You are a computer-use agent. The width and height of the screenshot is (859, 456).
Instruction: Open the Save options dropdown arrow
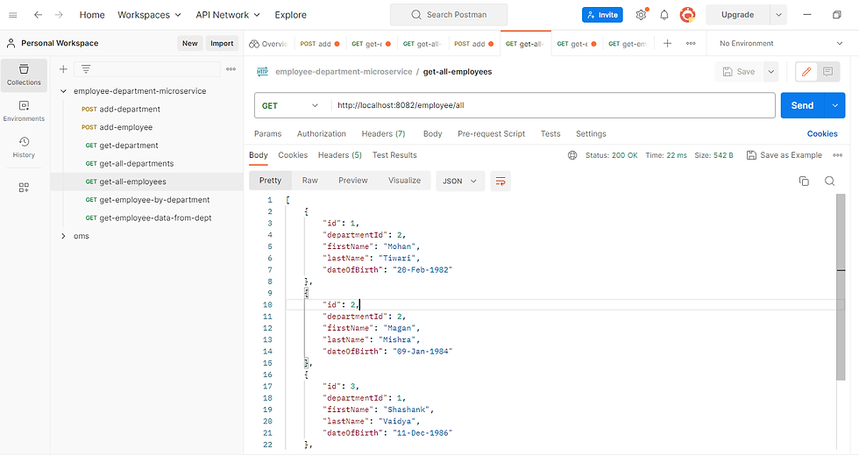(x=770, y=72)
